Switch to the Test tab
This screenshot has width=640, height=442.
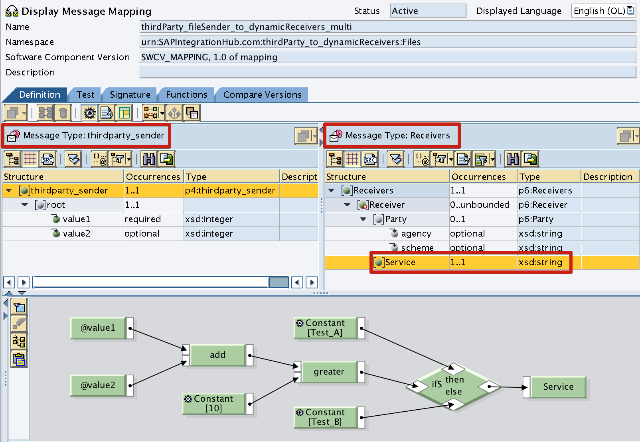click(x=85, y=95)
